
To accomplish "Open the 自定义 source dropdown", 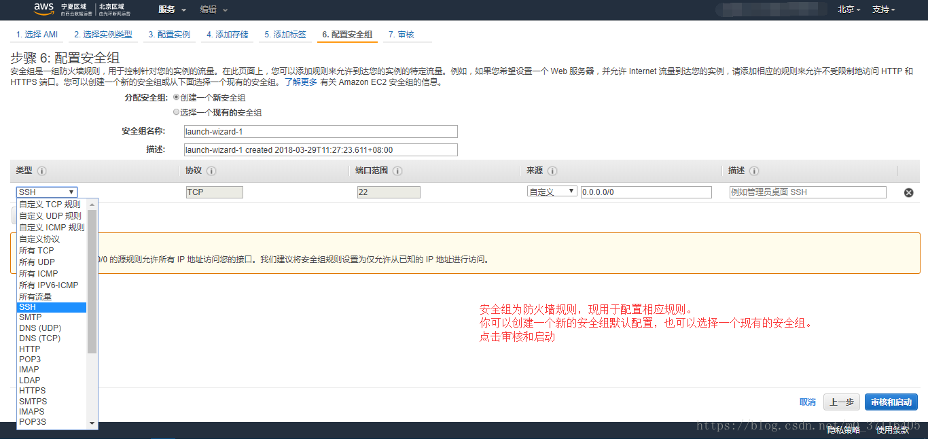I will (x=552, y=192).
